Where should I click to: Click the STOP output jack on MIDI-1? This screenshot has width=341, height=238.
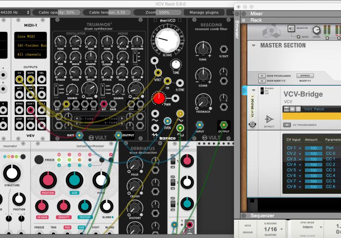click(30, 125)
